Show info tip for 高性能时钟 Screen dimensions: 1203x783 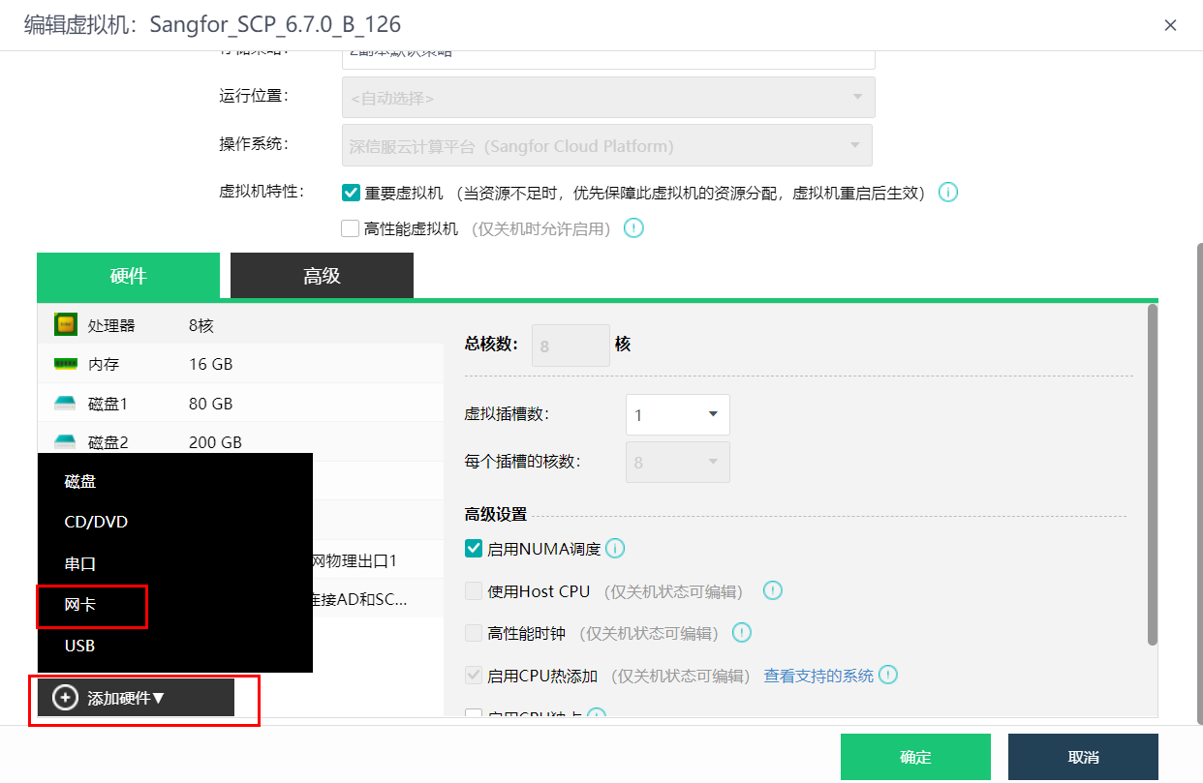742,633
